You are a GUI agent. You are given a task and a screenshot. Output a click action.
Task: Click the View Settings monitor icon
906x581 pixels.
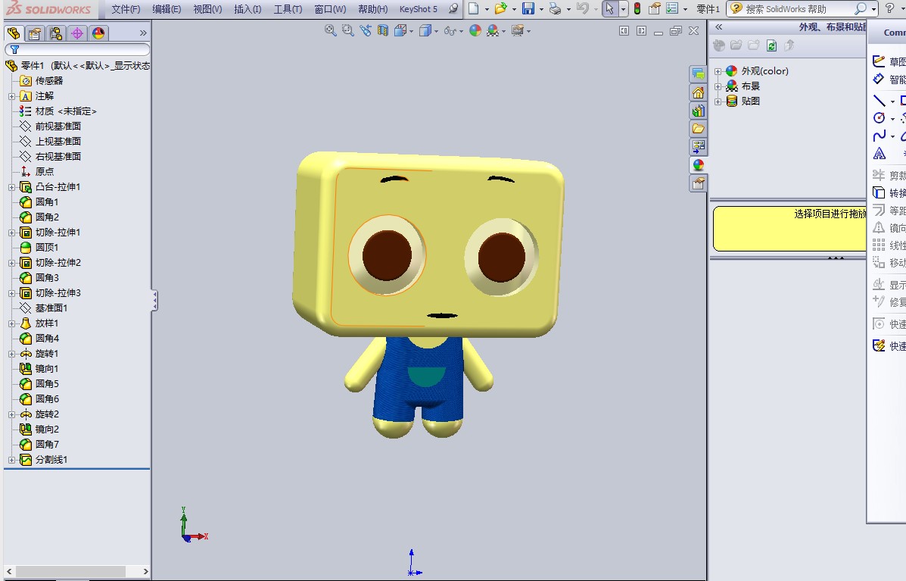pyautogui.click(x=516, y=30)
